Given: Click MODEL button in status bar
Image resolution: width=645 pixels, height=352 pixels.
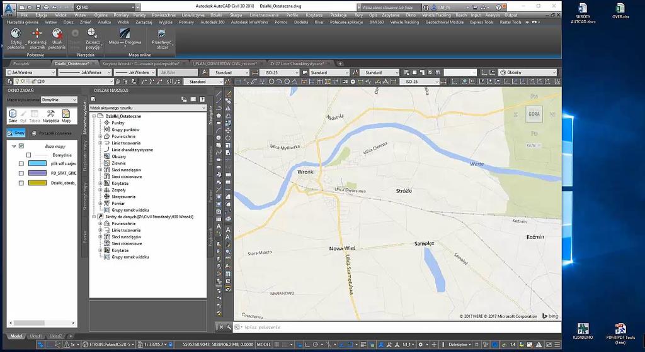Looking at the screenshot, I should pyautogui.click(x=264, y=344).
